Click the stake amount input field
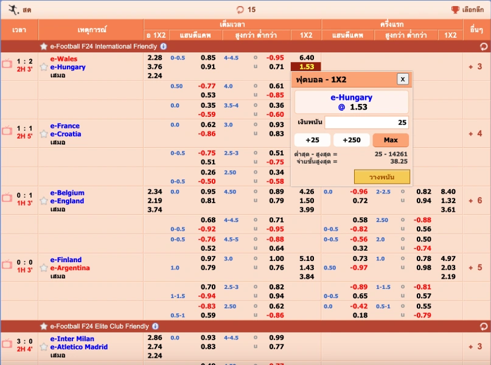This screenshot has width=491, height=365. coord(366,122)
